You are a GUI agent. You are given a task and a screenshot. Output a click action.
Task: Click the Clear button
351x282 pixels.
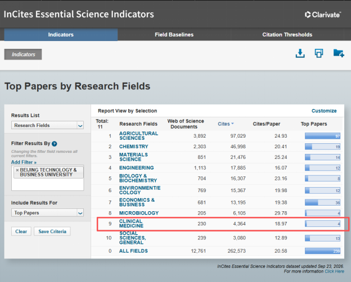[21, 231]
